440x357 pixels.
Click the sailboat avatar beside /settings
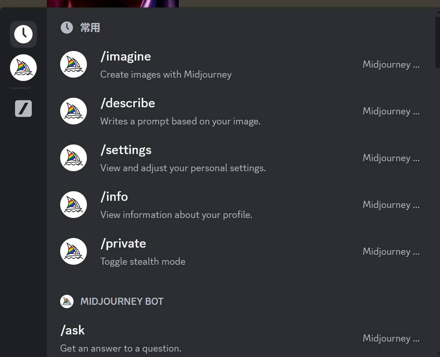coord(73,158)
